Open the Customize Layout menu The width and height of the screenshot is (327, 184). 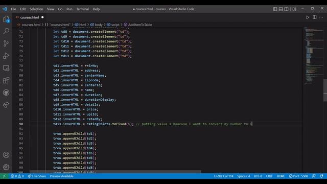294,9
